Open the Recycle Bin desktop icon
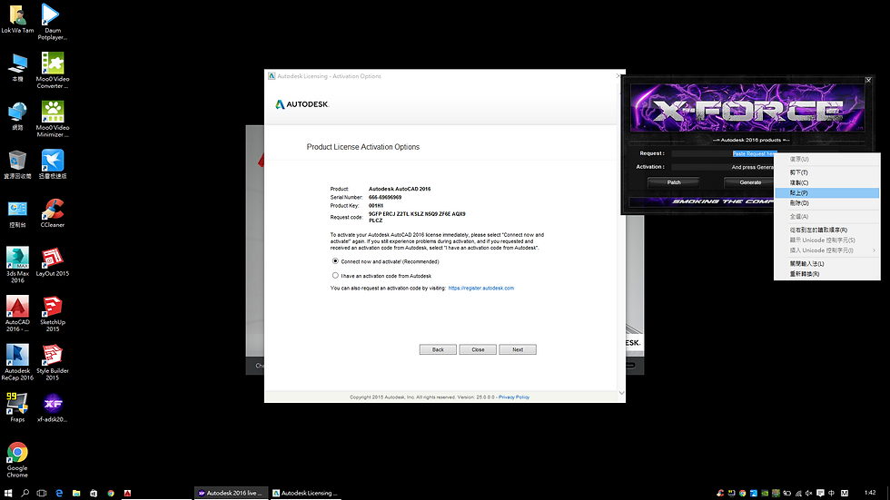 click(x=17, y=165)
